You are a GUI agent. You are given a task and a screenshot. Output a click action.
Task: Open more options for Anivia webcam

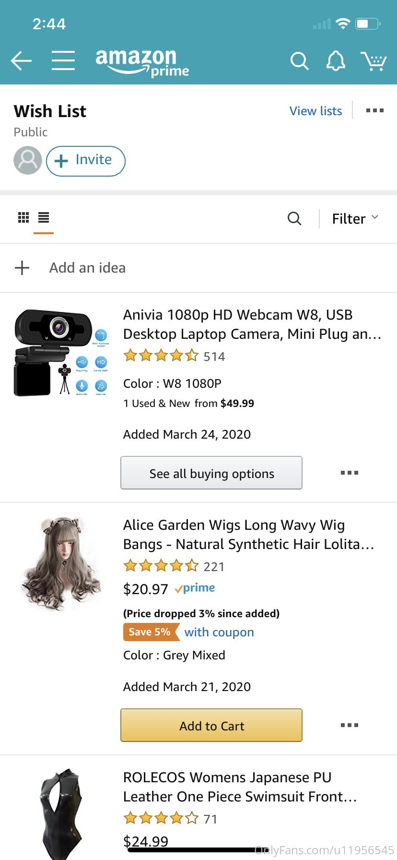coord(350,473)
